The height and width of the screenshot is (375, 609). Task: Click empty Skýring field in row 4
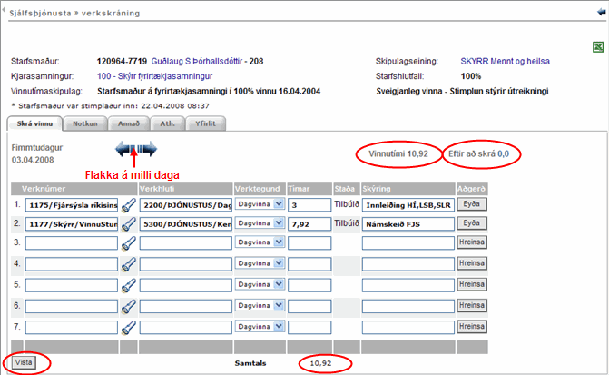pos(408,264)
